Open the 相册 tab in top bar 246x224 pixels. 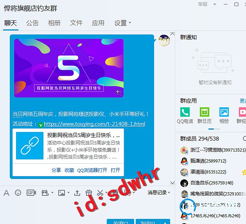click(54, 23)
